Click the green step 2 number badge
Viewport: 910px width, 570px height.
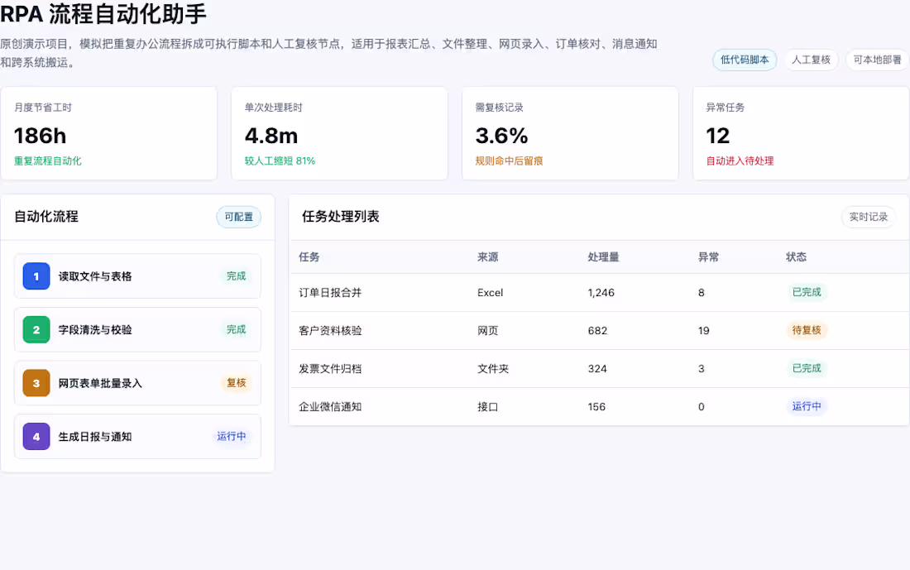36,330
